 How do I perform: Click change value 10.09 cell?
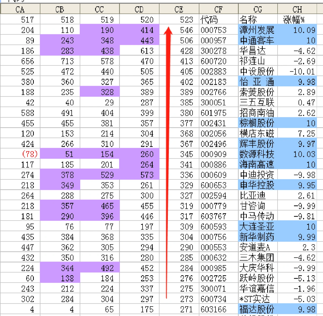coord(297,30)
